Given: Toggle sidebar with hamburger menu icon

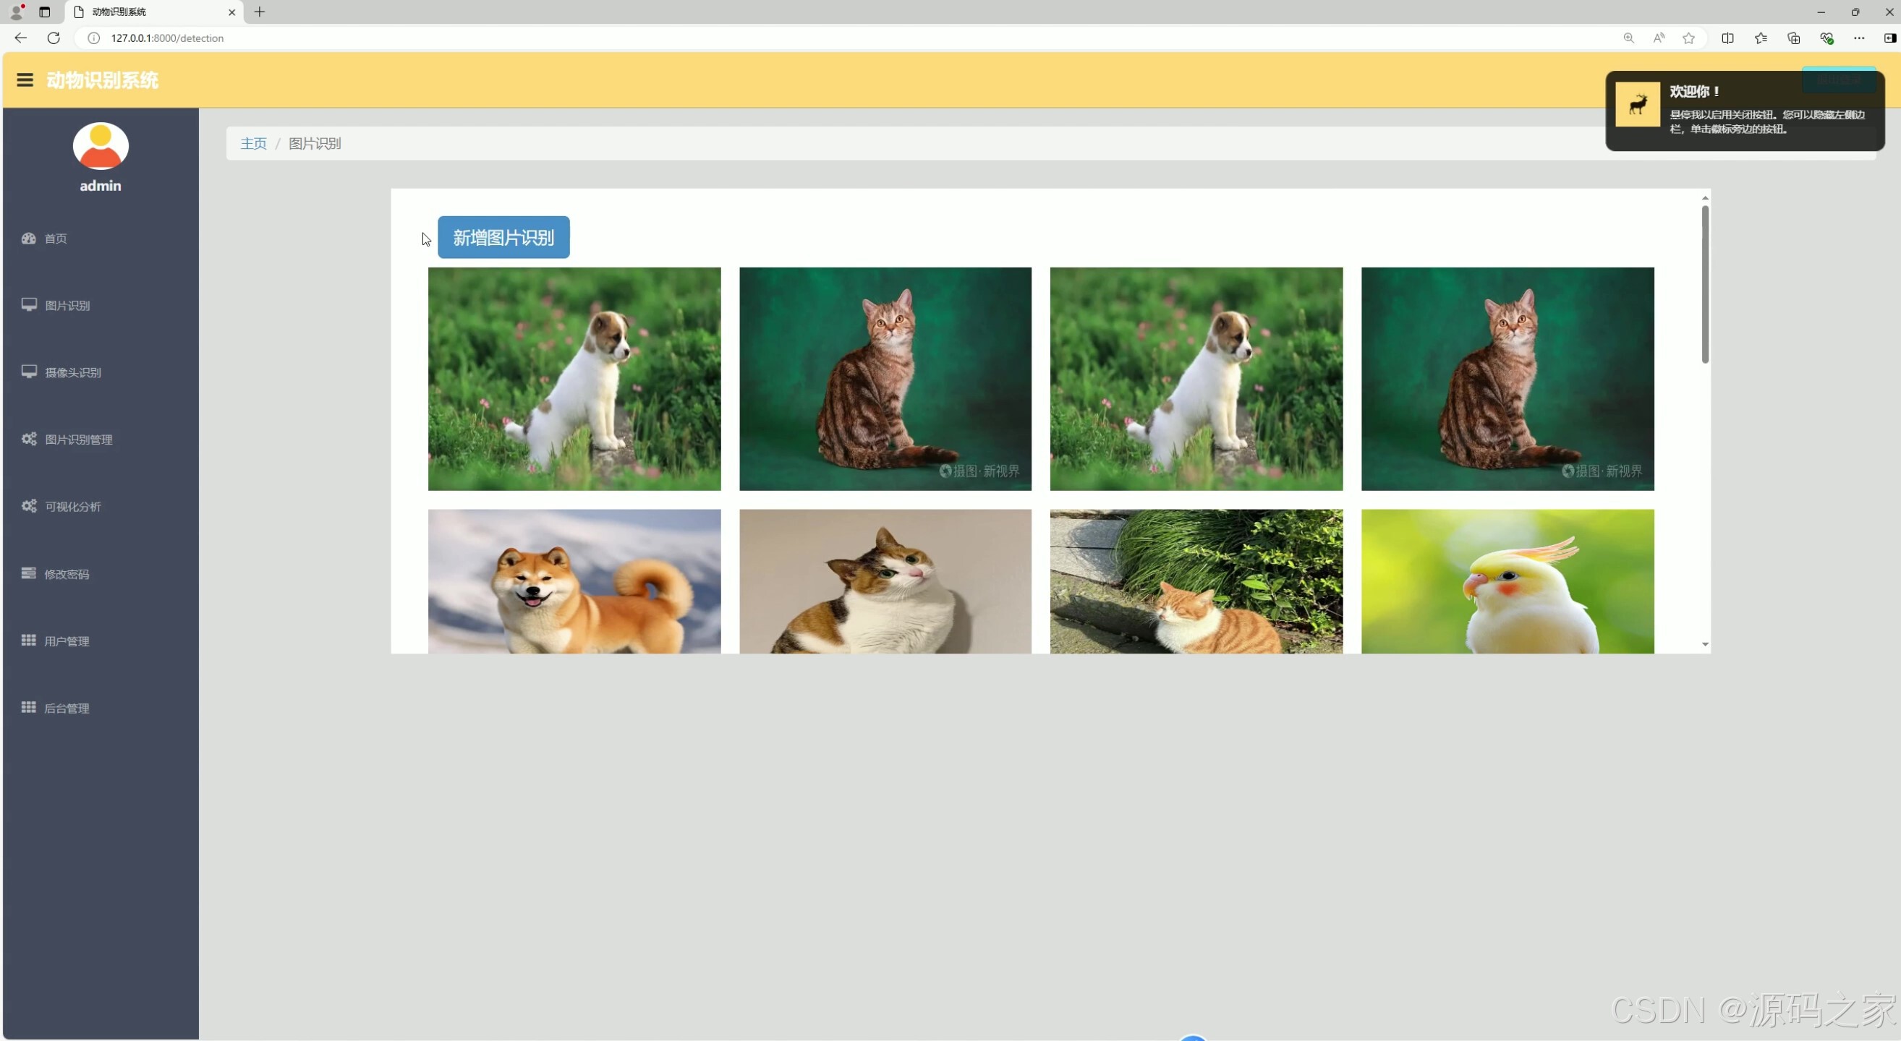Looking at the screenshot, I should coord(25,80).
